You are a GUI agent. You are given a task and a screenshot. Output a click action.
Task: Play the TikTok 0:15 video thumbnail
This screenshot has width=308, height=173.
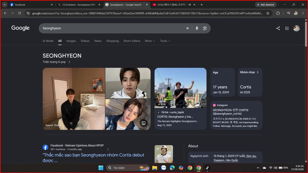180,88
